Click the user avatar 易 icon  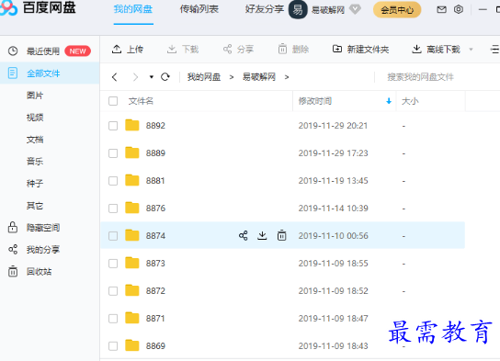[x=298, y=9]
